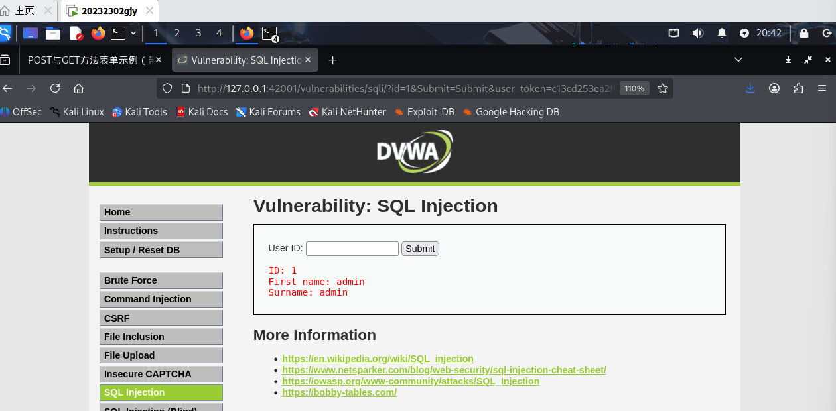
Task: Open the Kali NetHunter bookmark
Action: 347,112
